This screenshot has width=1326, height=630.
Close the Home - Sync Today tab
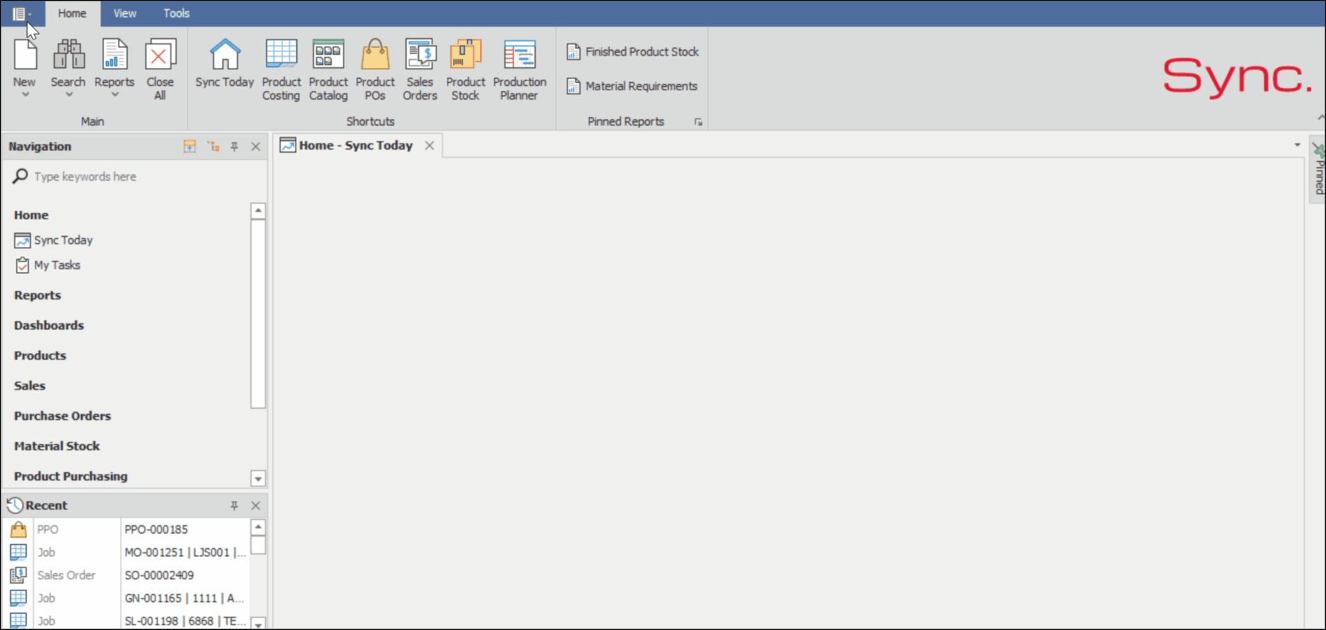pyautogui.click(x=430, y=146)
